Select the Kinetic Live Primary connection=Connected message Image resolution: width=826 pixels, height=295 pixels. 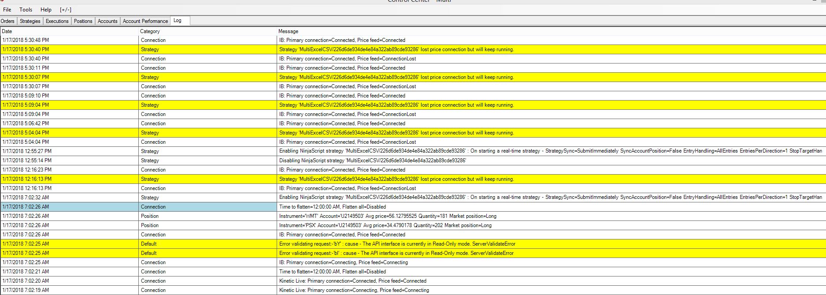pos(353,281)
